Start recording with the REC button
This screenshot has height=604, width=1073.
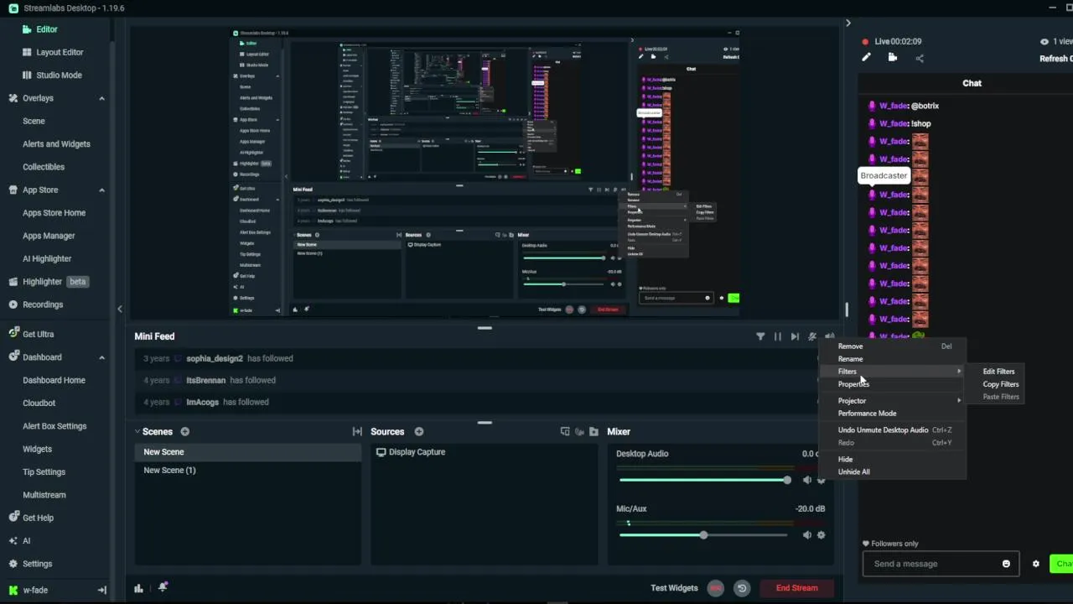click(715, 588)
